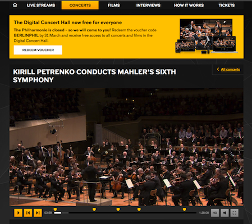This screenshot has height=224, width=252.
Task: Enter fullscreen video mode
Action: coord(234,213)
